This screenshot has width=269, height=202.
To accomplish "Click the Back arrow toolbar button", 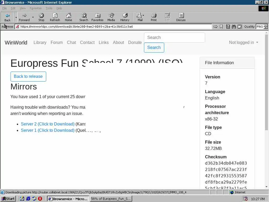I will (7, 17).
